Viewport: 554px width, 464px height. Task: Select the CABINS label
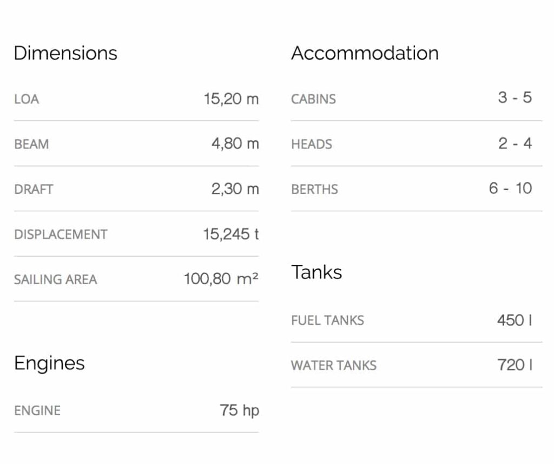313,99
